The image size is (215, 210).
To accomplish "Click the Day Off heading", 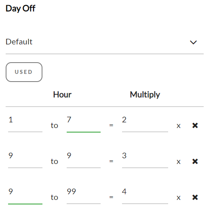I will pyautogui.click(x=21, y=8).
